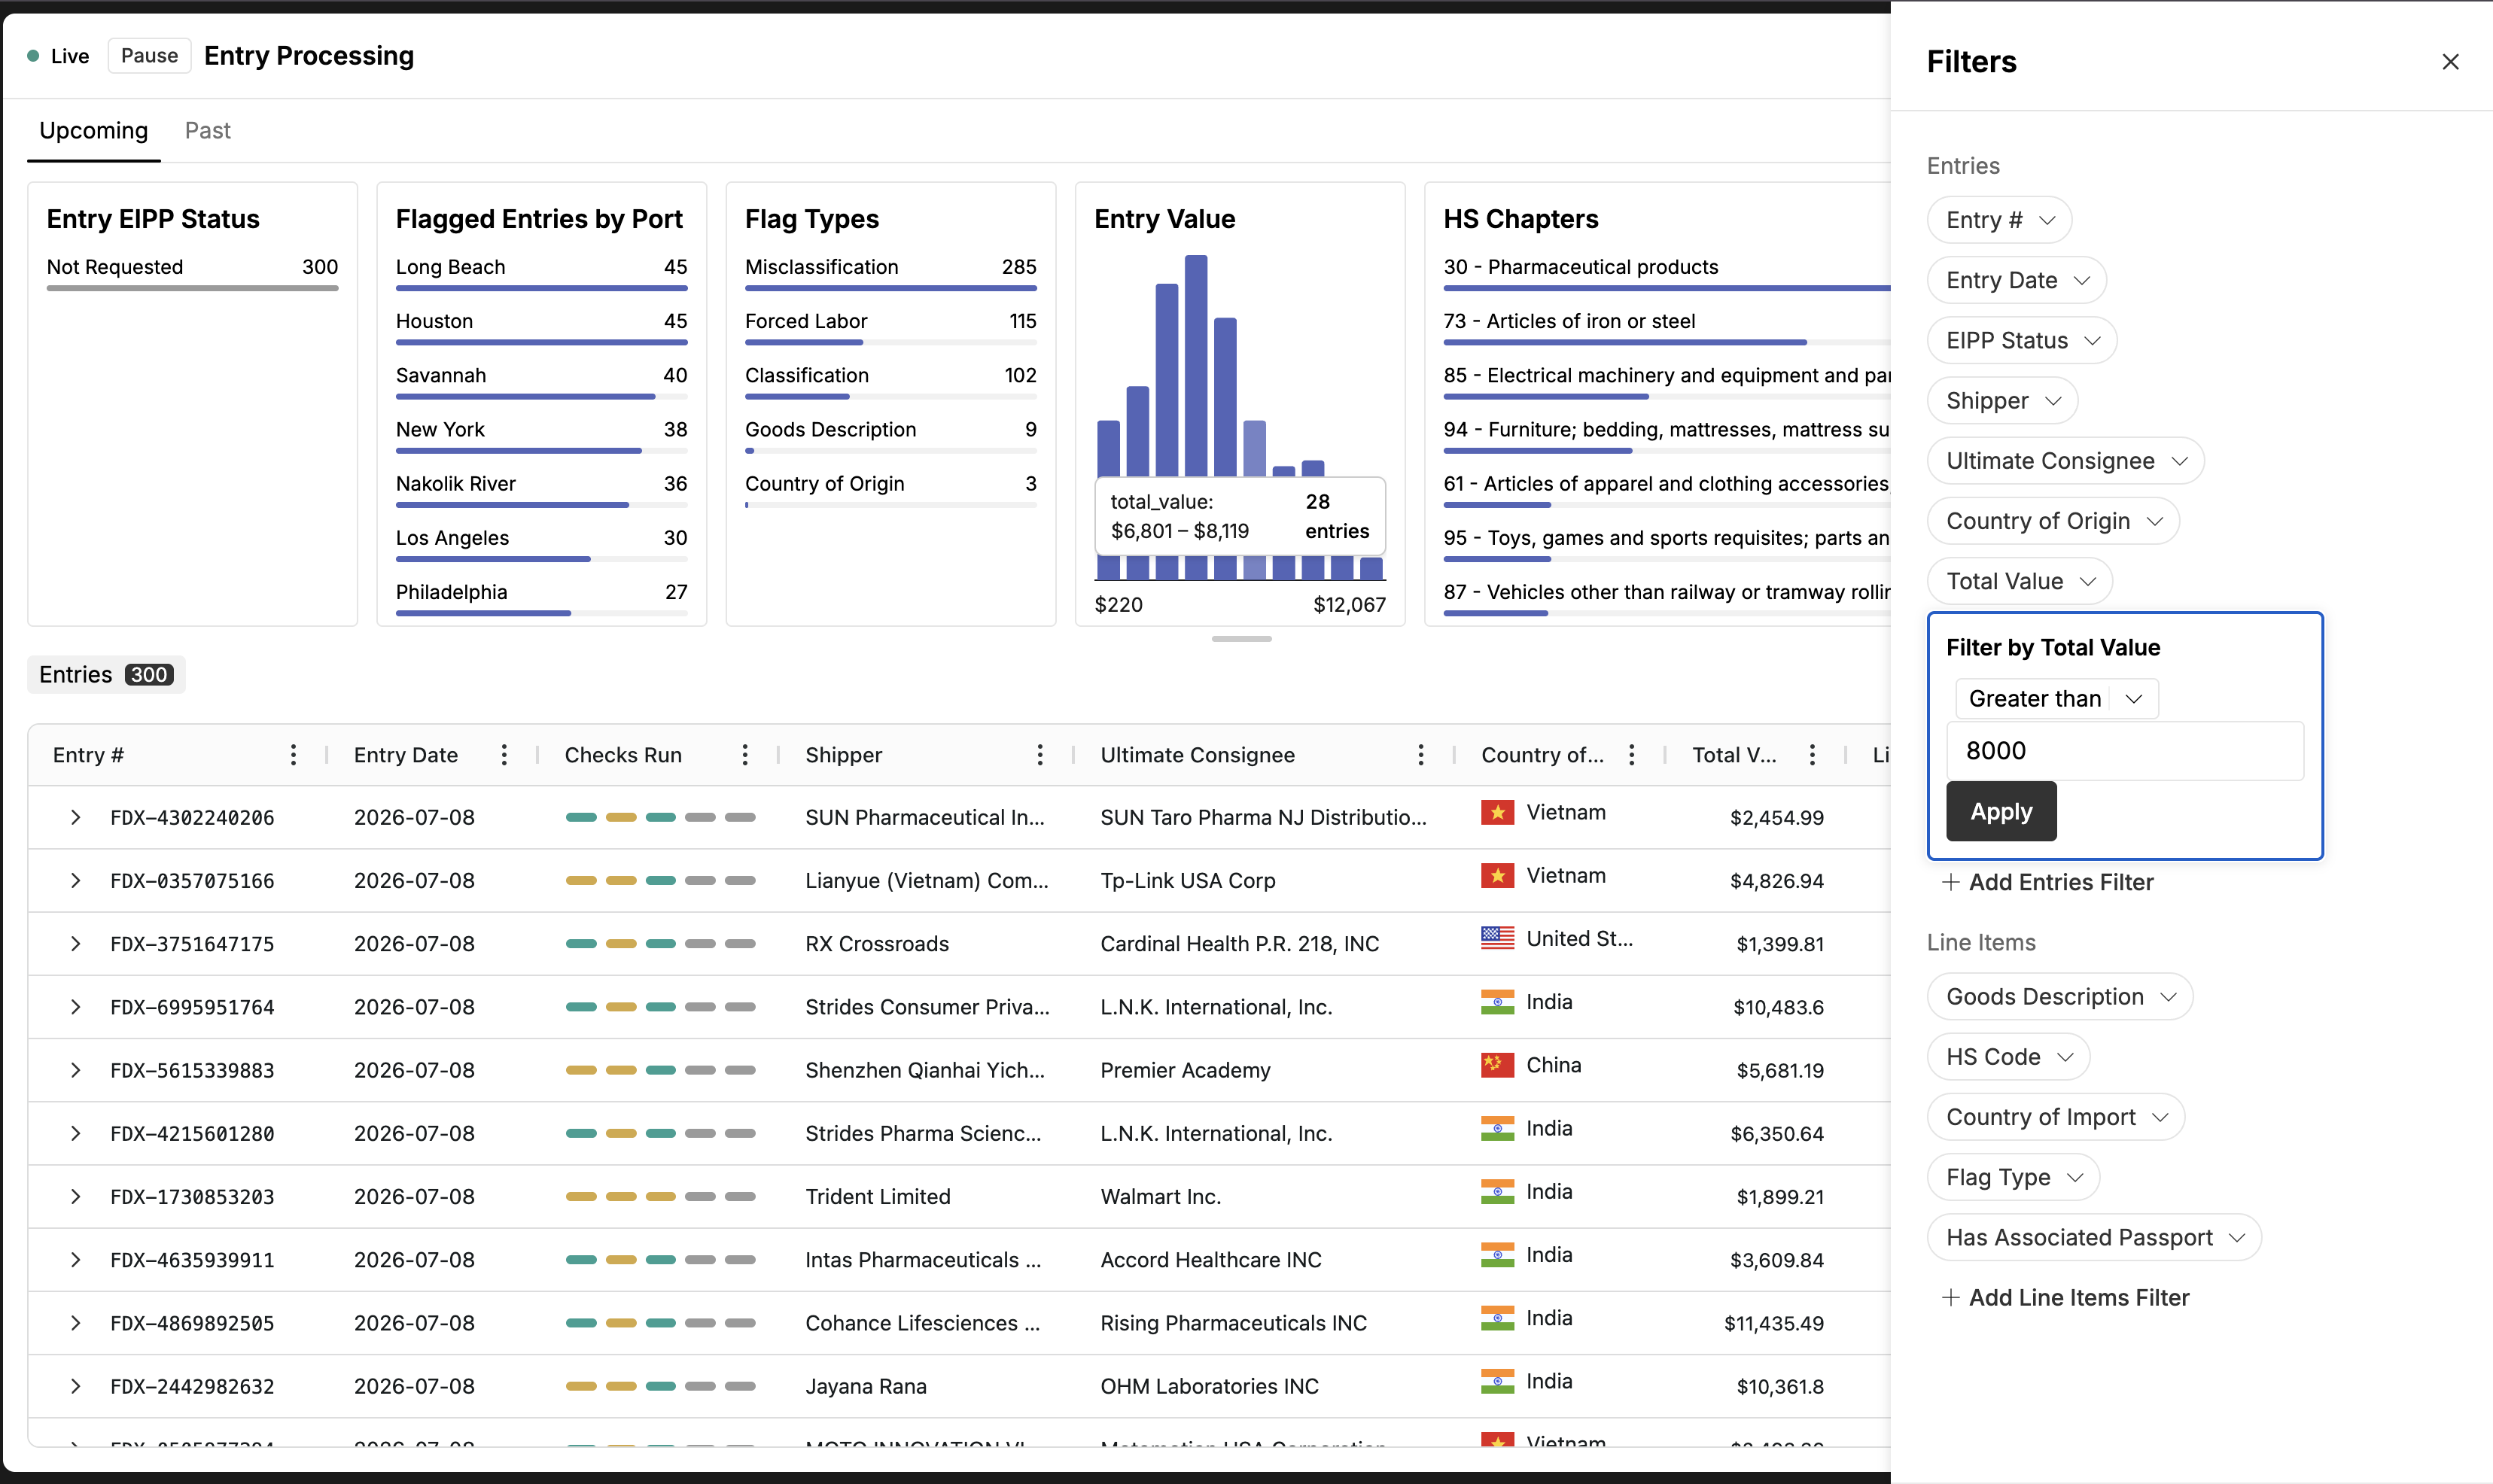Viewport: 2493px width, 1484px height.
Task: Click the China flag icon
Action: pyautogui.click(x=1497, y=1064)
